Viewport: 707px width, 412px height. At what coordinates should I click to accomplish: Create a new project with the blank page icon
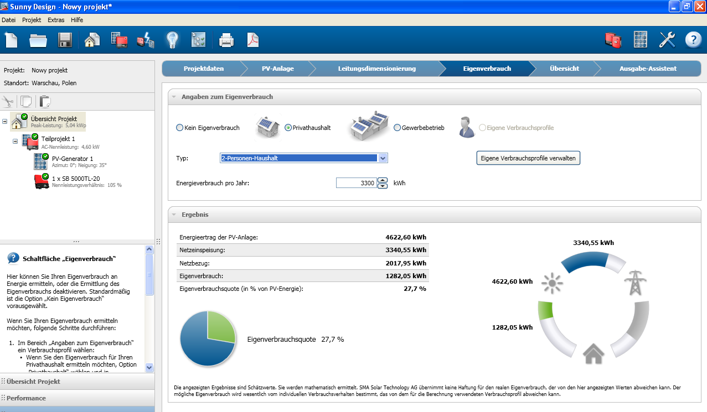[x=11, y=40]
